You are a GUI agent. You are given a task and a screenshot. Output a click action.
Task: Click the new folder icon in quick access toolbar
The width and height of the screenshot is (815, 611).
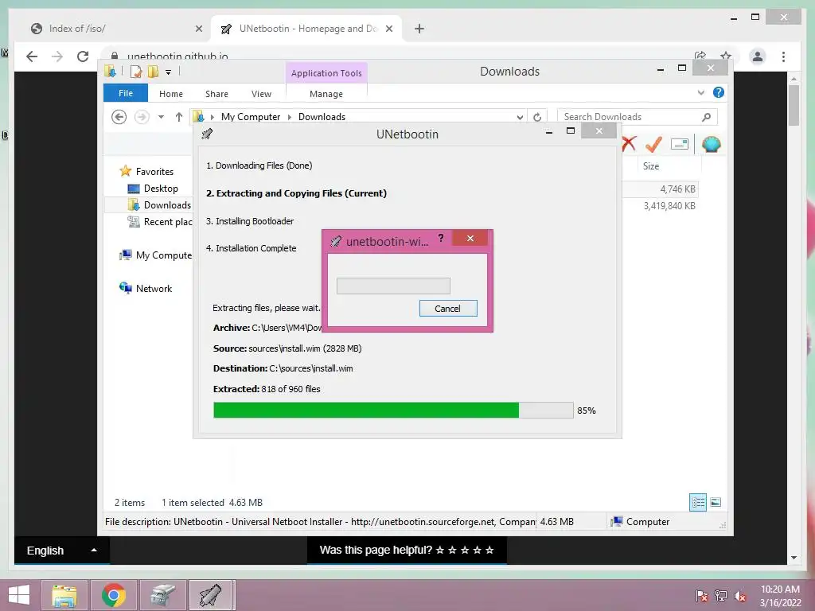click(x=153, y=72)
